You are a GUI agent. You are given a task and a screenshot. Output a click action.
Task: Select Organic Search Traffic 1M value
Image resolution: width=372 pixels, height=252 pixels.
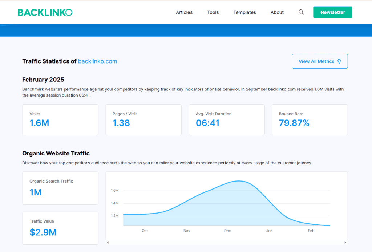(36, 192)
